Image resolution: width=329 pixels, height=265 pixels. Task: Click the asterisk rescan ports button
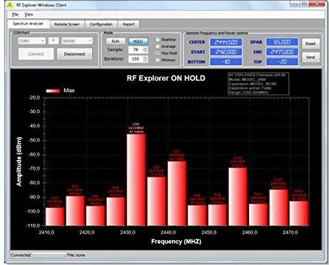coord(54,41)
